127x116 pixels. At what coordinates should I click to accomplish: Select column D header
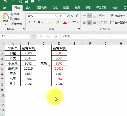pos(59,44)
